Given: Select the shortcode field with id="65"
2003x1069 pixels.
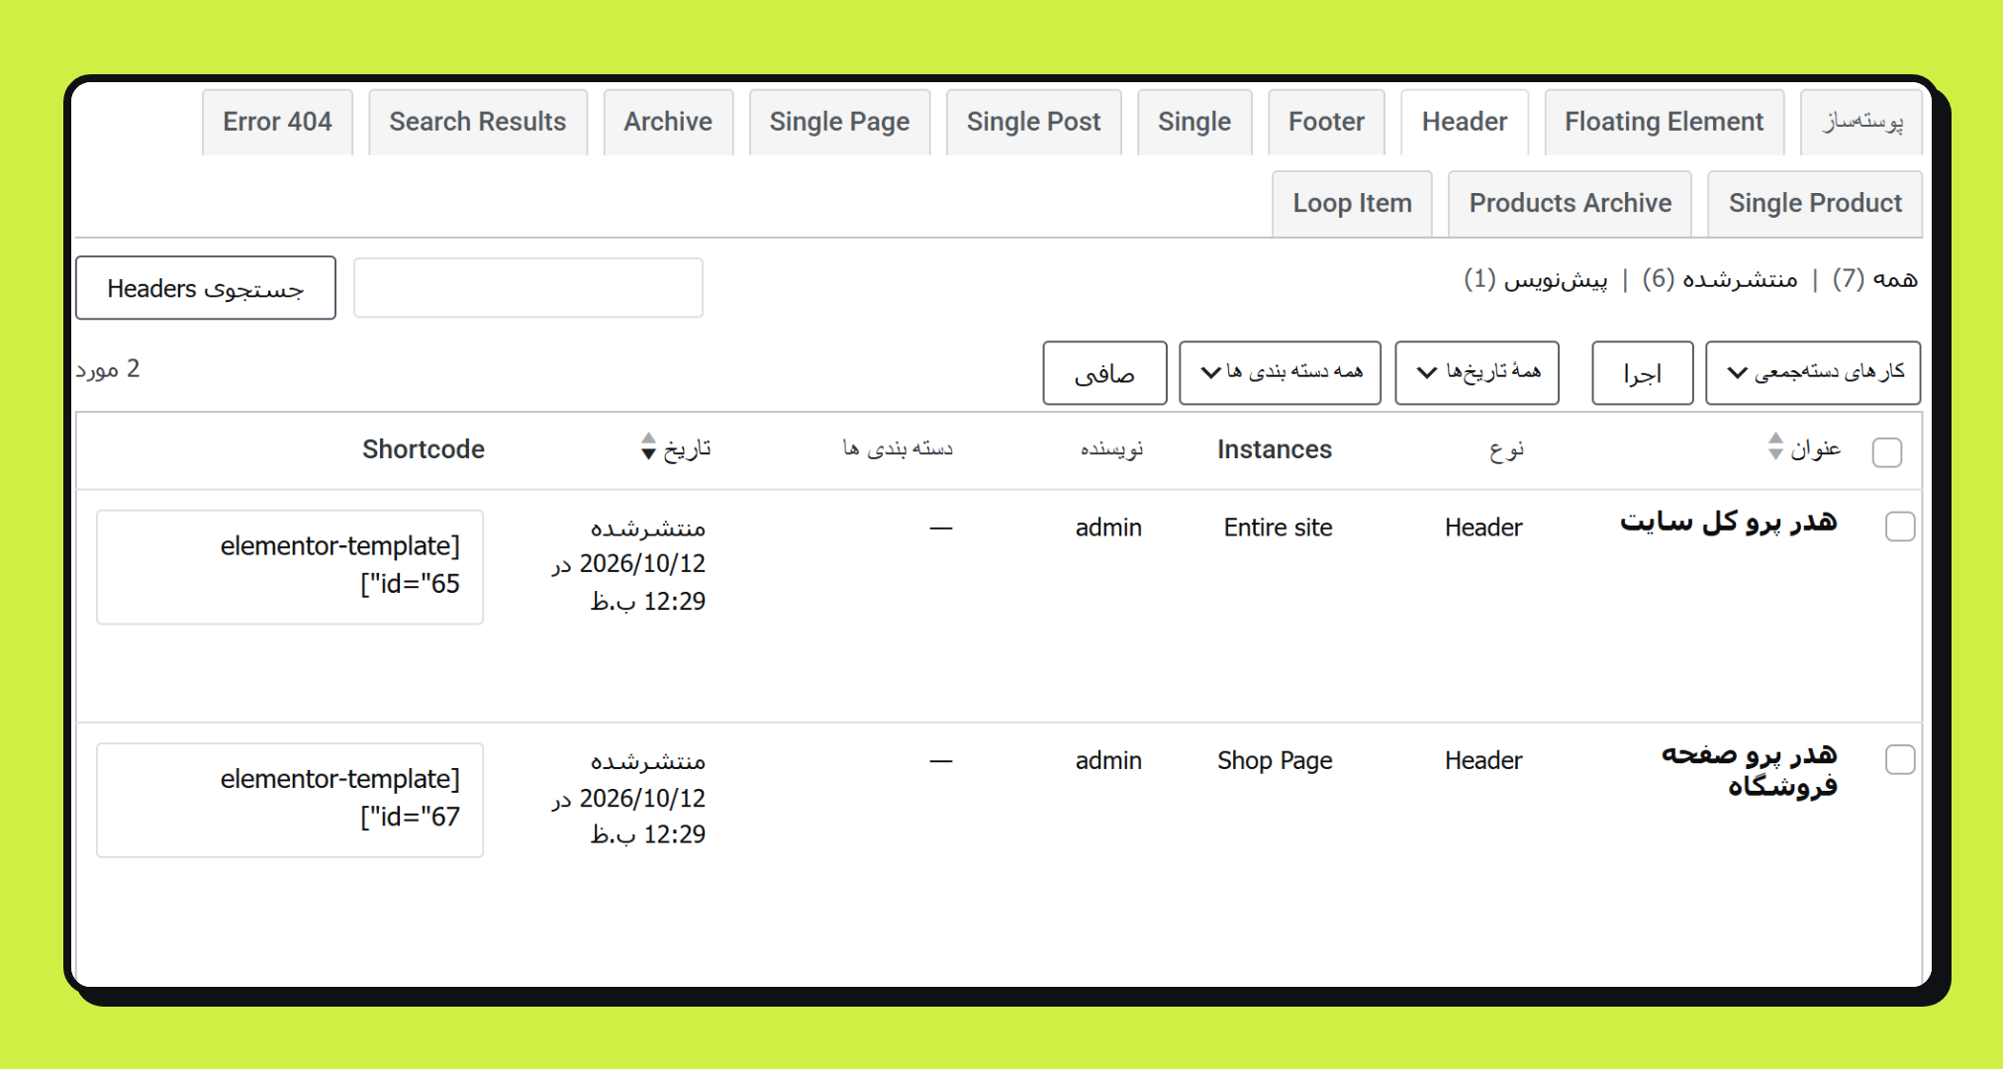Looking at the screenshot, I should (x=290, y=566).
